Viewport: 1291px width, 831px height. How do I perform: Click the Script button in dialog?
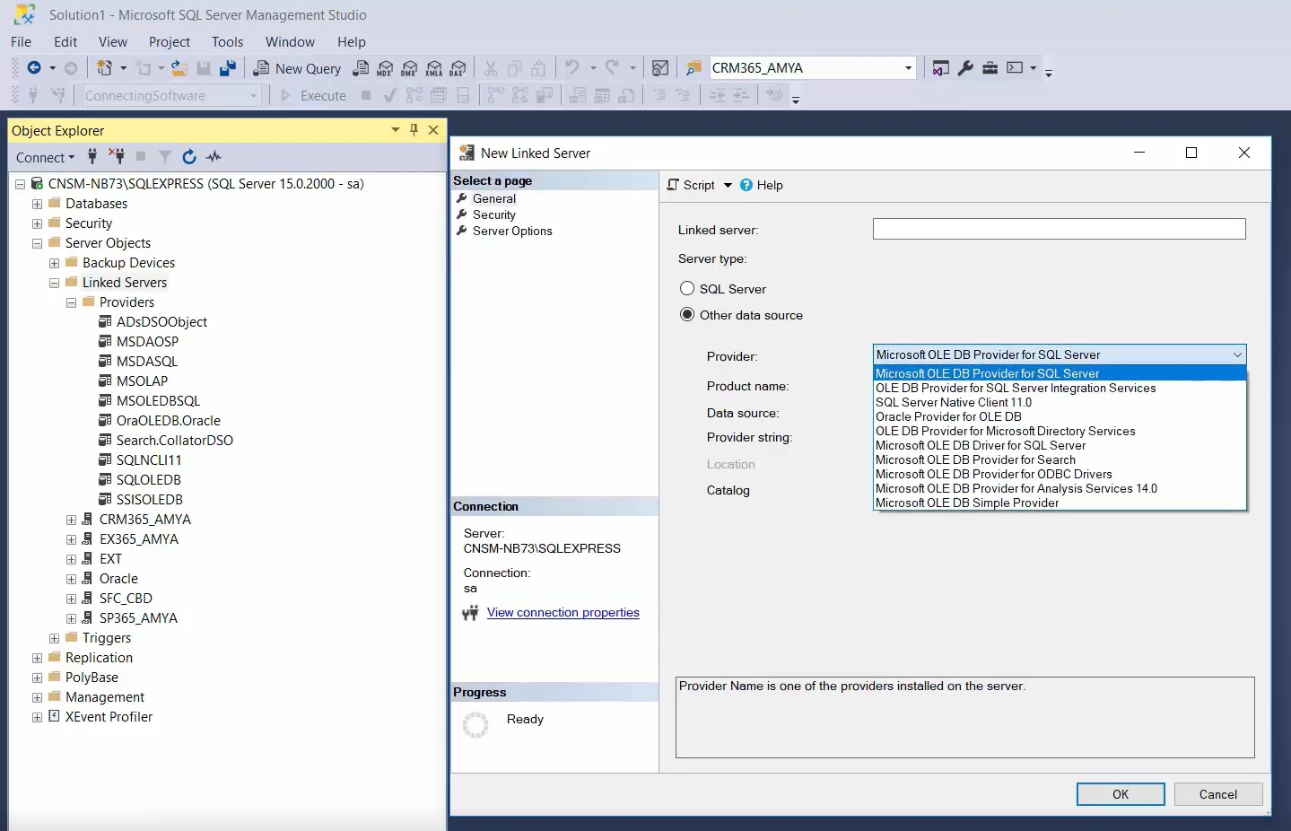click(691, 185)
